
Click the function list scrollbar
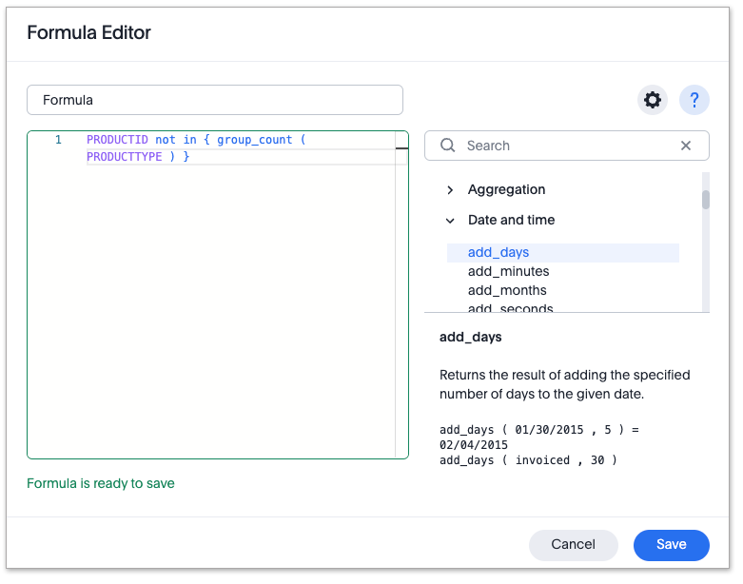pyautogui.click(x=706, y=200)
